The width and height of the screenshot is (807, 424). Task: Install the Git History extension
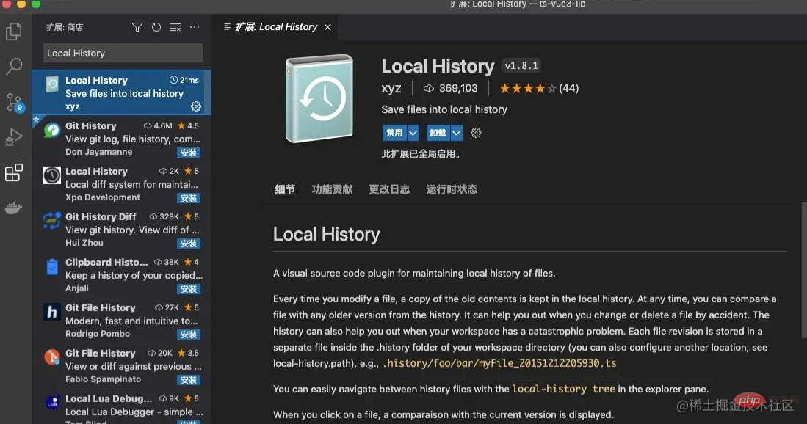[189, 153]
